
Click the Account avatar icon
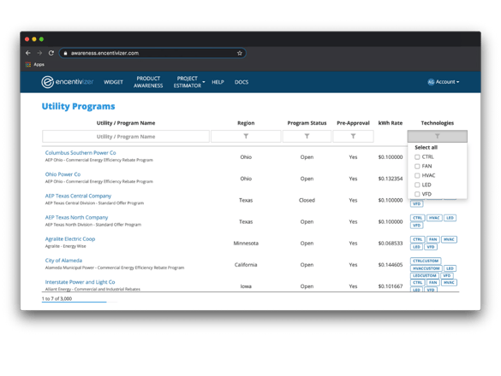point(431,82)
